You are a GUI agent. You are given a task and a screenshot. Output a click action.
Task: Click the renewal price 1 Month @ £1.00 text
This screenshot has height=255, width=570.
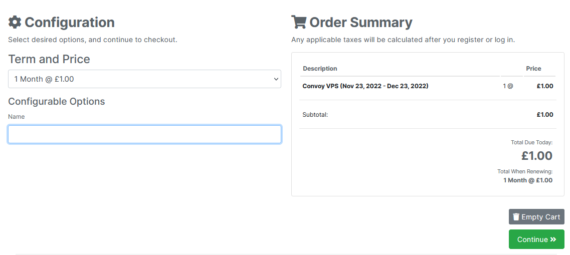pos(528,180)
